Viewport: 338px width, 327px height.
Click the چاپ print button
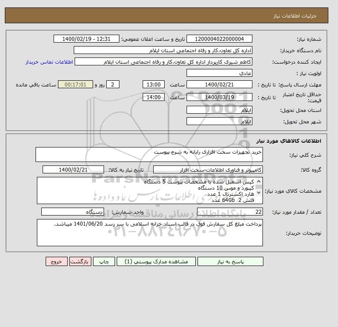pos(104,262)
